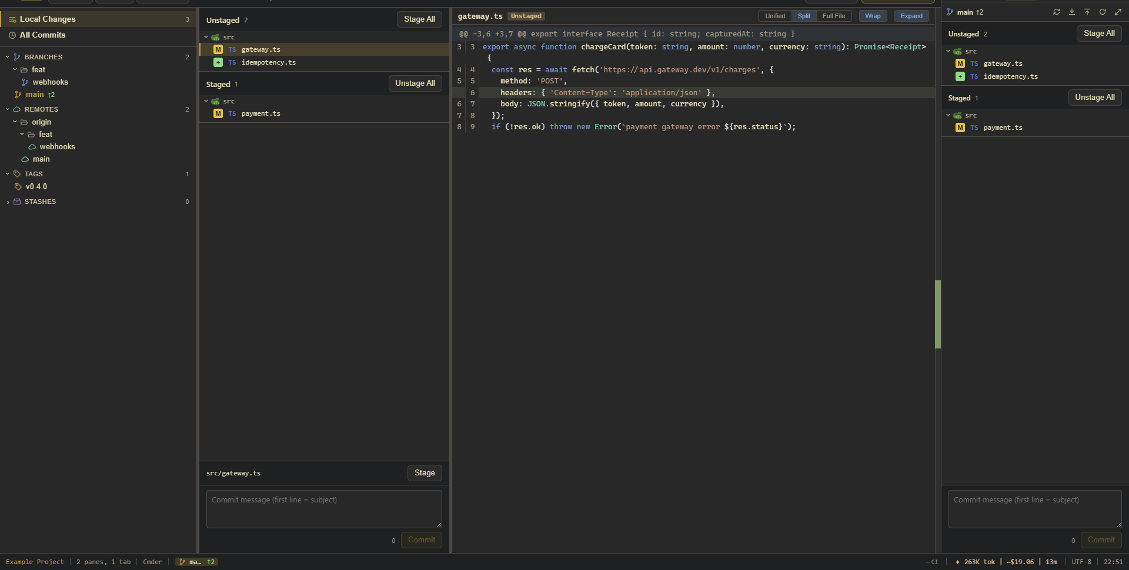Click Commit button in middle pane
The image size is (1129, 570).
click(422, 540)
